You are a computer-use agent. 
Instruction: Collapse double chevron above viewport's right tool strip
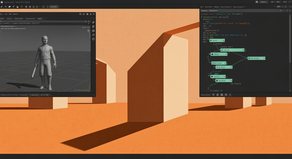pos(94,18)
